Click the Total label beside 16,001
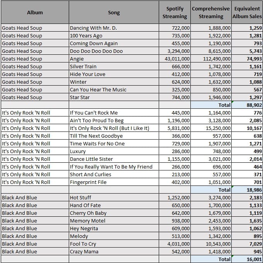 211,259
